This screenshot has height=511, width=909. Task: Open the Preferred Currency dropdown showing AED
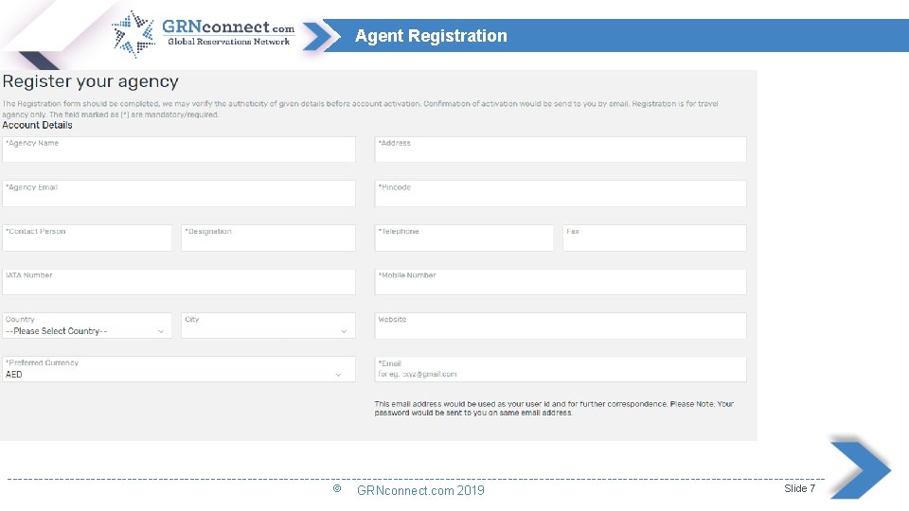[x=178, y=375]
